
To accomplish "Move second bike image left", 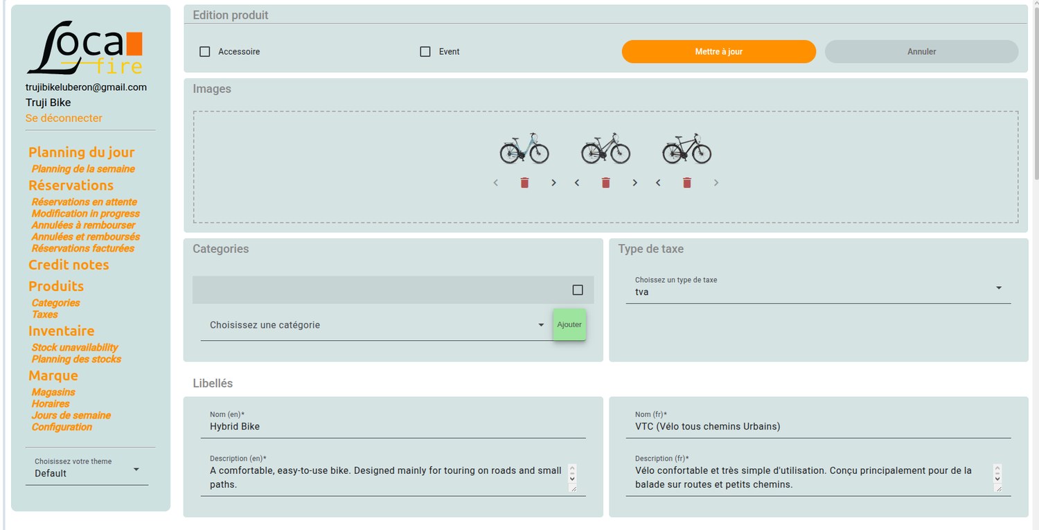I will pyautogui.click(x=576, y=183).
